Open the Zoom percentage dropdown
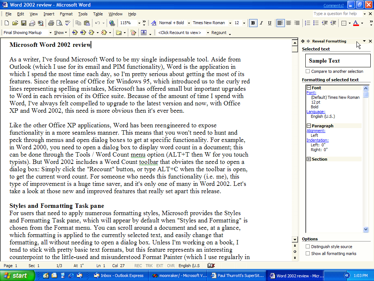 click(x=139, y=23)
